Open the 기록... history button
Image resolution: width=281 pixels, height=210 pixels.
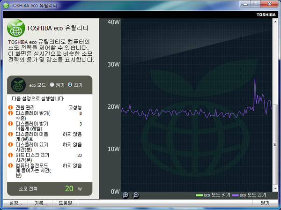pos(40,203)
